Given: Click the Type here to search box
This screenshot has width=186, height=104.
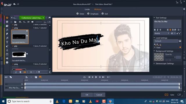Looking at the screenshot, I should [30, 101].
